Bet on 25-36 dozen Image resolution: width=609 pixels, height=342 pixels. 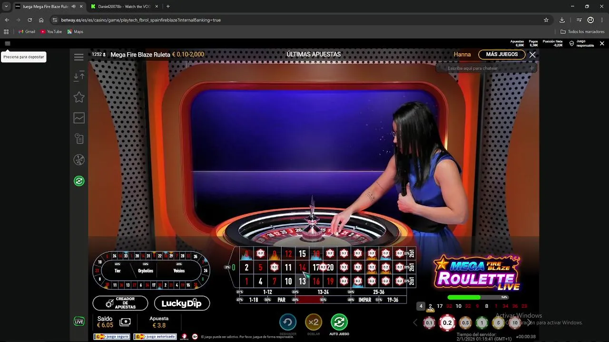379,292
